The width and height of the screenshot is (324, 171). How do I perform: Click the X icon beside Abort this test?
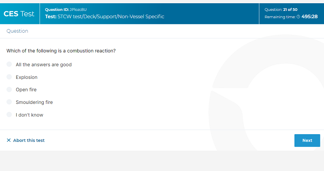click(x=9, y=140)
